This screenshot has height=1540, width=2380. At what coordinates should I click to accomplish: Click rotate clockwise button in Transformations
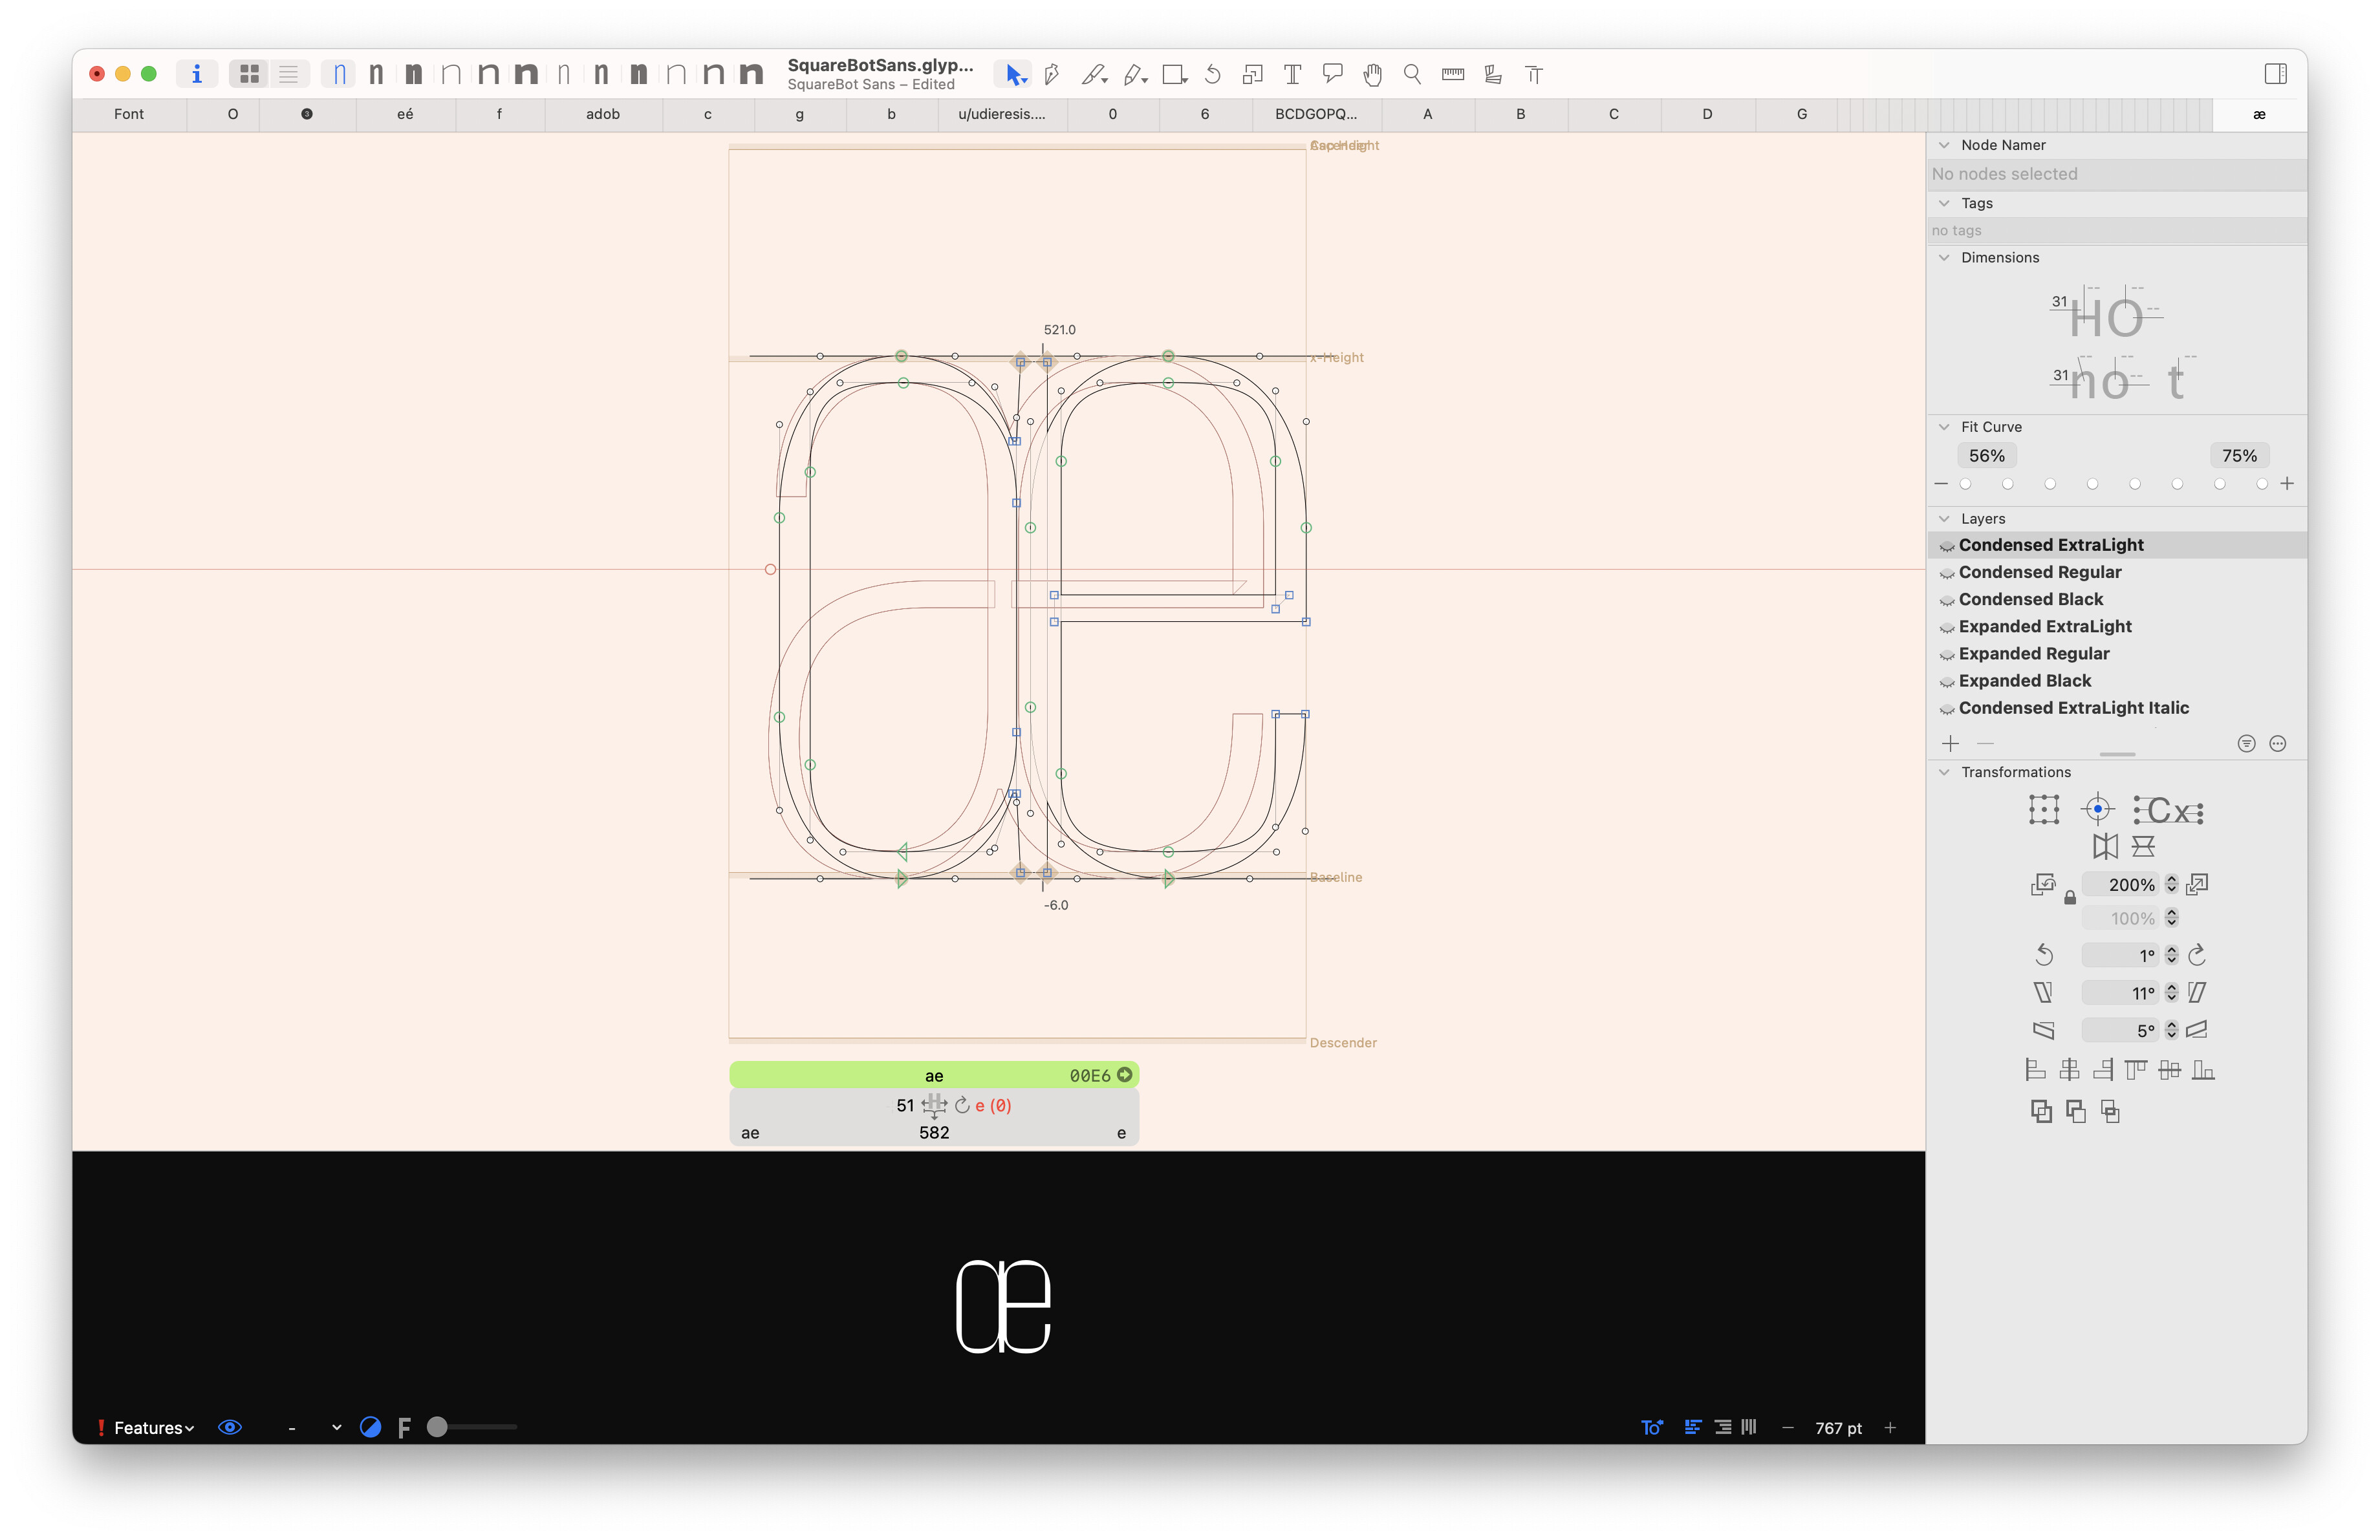pyautogui.click(x=2197, y=954)
